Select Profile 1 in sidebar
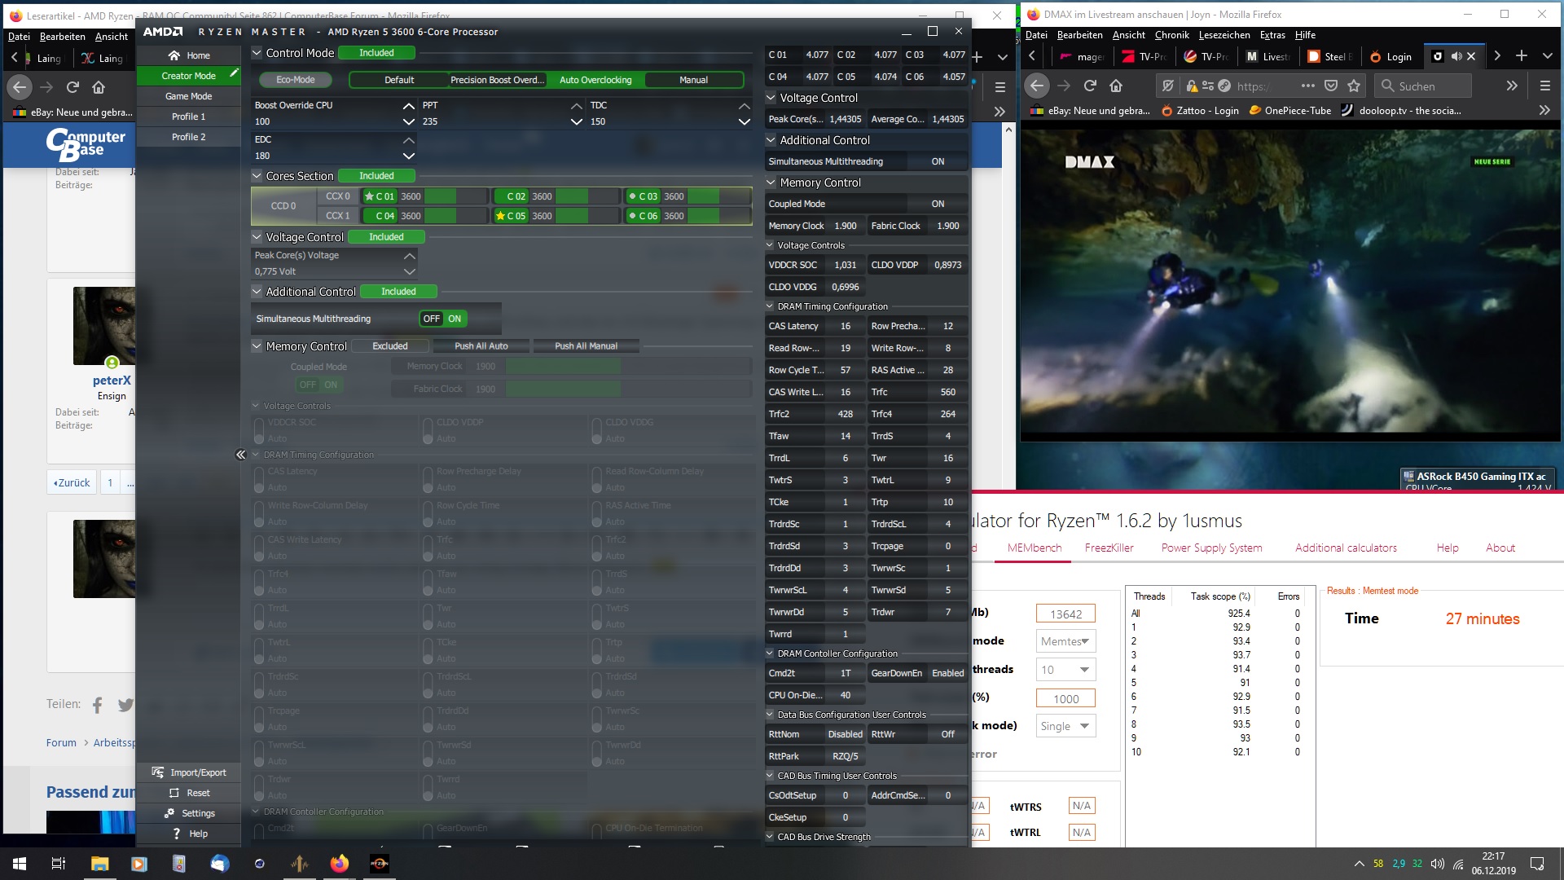 pyautogui.click(x=188, y=117)
